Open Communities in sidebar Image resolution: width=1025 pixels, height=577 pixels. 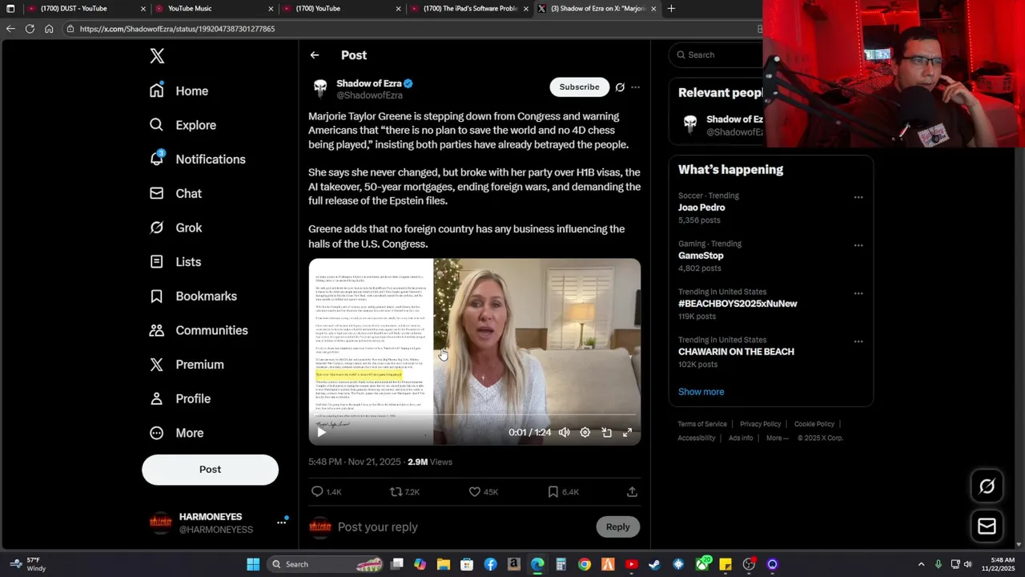pos(199,330)
